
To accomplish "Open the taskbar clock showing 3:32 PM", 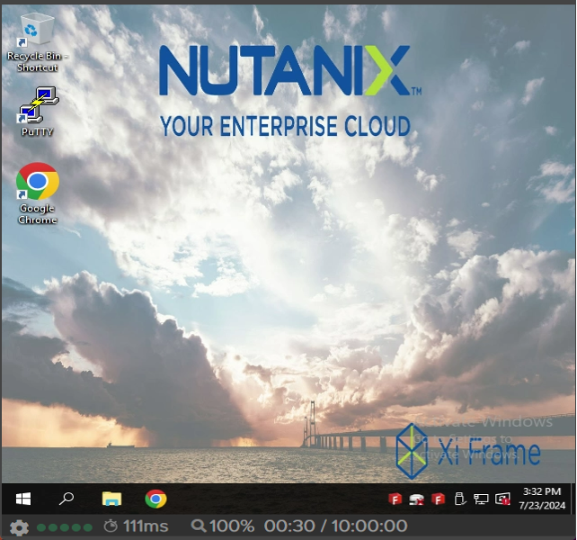I will [x=542, y=491].
